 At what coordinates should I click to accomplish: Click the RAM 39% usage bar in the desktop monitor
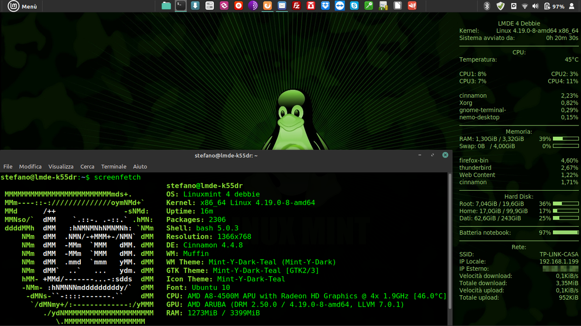pyautogui.click(x=566, y=139)
